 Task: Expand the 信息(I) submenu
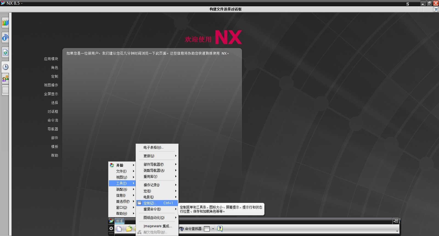[x=122, y=195]
